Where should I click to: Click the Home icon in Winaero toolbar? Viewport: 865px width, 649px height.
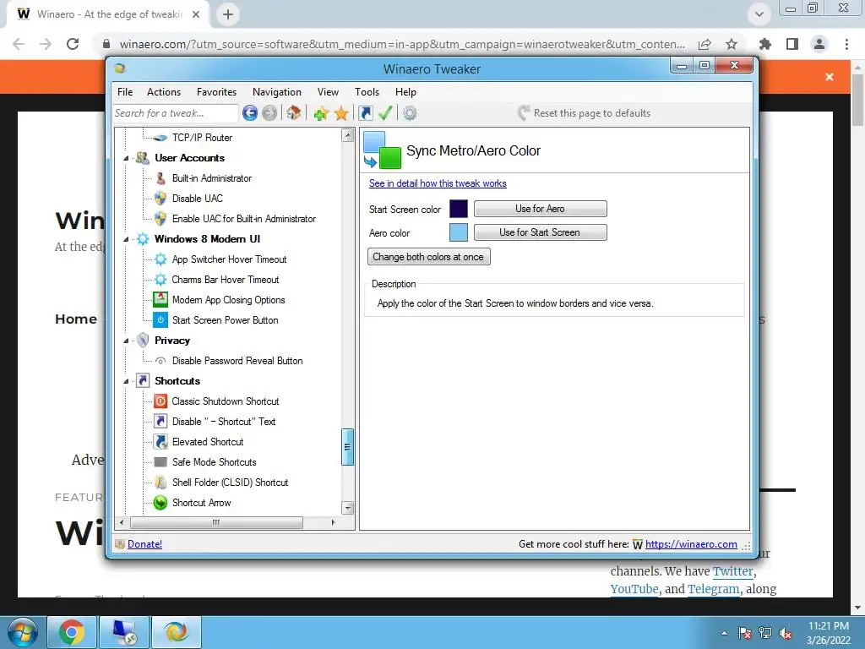click(x=293, y=112)
